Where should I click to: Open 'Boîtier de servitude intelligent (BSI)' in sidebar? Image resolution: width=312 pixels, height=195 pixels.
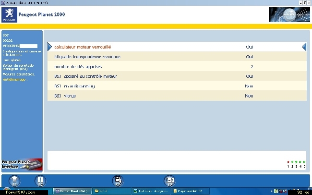18,67
